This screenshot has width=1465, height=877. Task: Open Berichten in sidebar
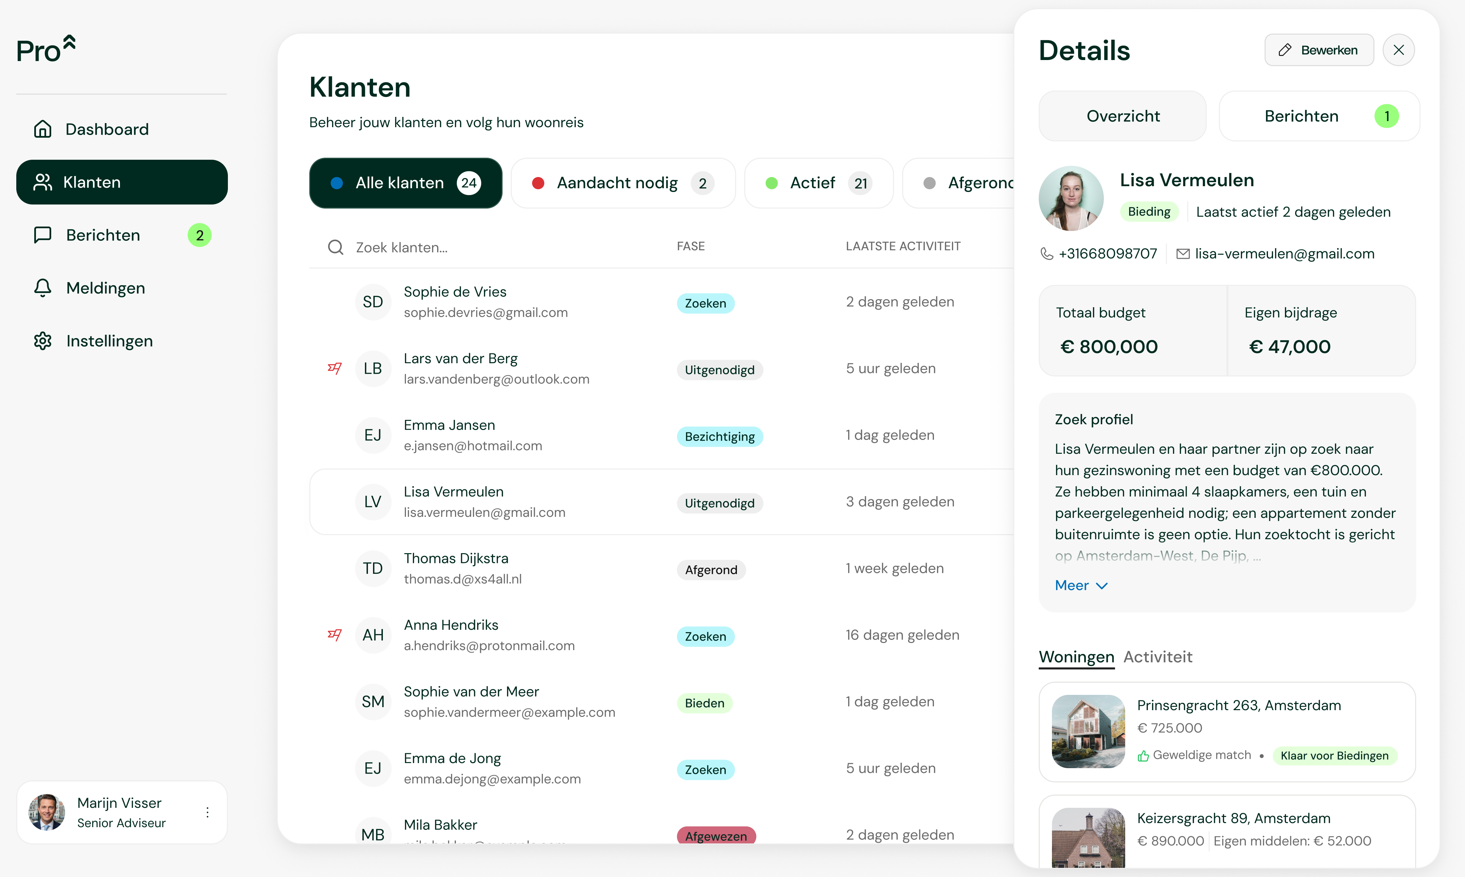pyautogui.click(x=121, y=235)
